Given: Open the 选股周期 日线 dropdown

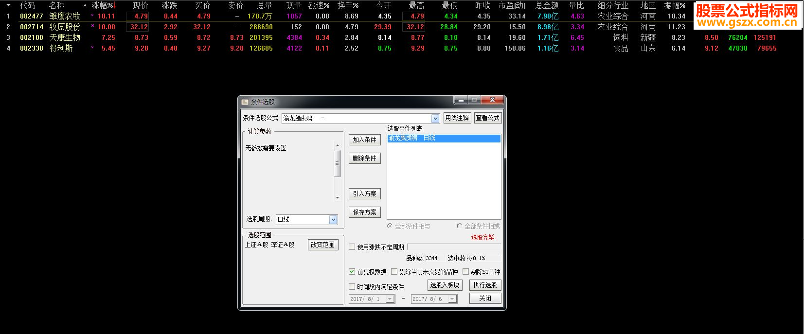Looking at the screenshot, I should (333, 220).
